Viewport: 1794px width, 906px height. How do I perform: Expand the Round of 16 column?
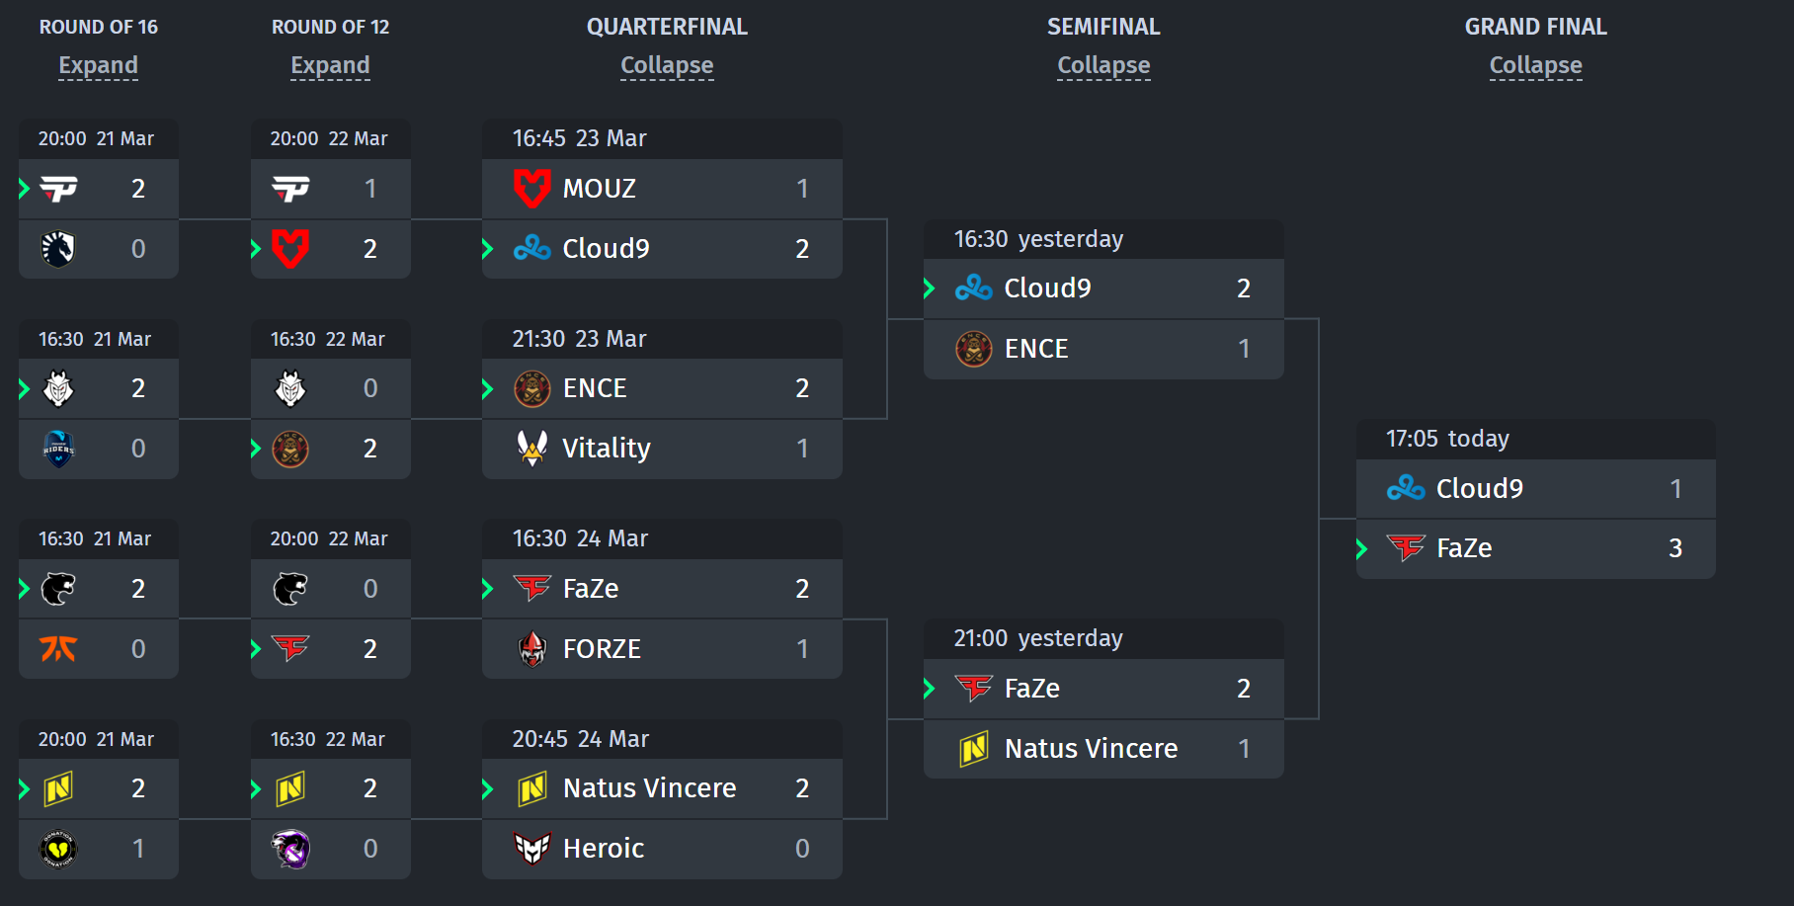(98, 65)
